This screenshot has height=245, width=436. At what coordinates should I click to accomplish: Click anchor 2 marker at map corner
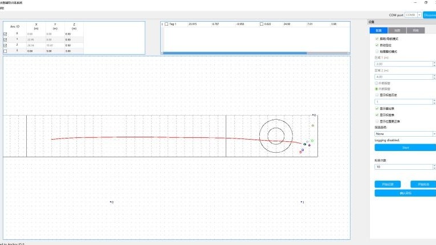(313, 115)
